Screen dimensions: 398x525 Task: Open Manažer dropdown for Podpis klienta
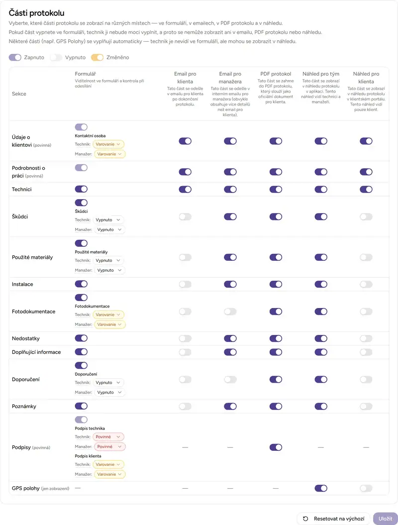pyautogui.click(x=110, y=474)
